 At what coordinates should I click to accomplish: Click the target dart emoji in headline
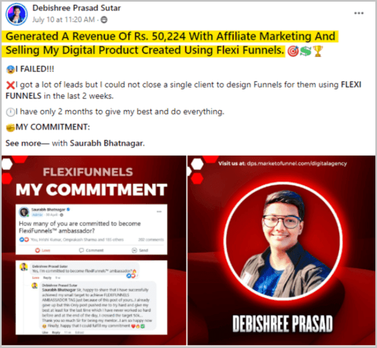[x=293, y=51]
